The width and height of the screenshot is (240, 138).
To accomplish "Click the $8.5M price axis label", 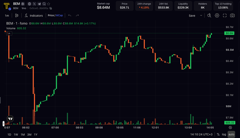I will (x=230, y=50).
